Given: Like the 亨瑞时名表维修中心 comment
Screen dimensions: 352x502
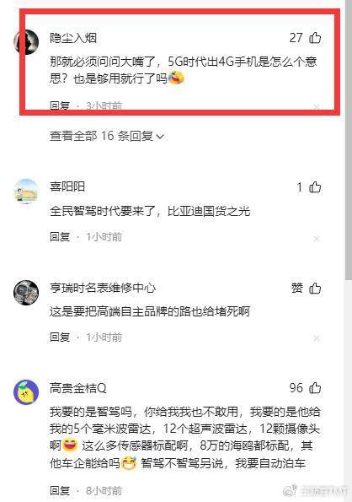Looking at the screenshot, I should point(315,289).
